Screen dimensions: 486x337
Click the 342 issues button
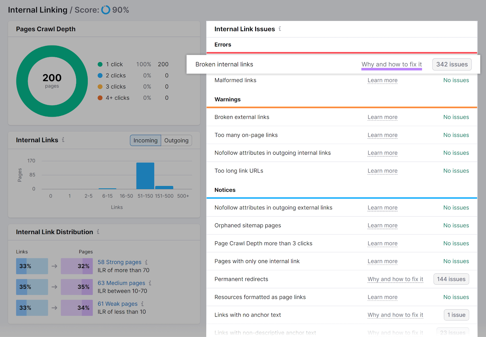click(452, 64)
